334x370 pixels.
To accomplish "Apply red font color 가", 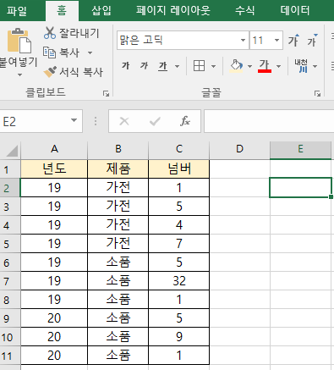I will pyautogui.click(x=265, y=66).
